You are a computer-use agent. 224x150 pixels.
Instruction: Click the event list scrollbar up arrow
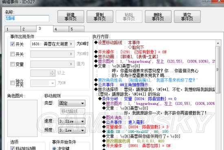(x=218, y=43)
